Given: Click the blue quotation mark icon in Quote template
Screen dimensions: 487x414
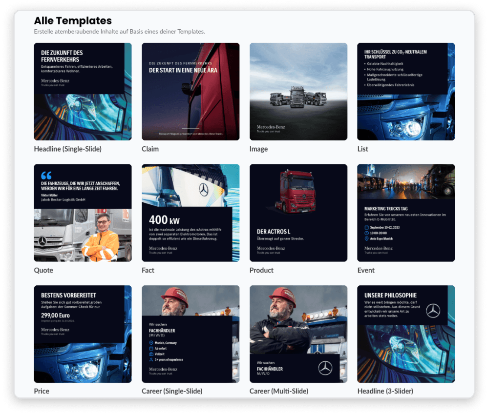Looking at the screenshot, I should pos(46,176).
